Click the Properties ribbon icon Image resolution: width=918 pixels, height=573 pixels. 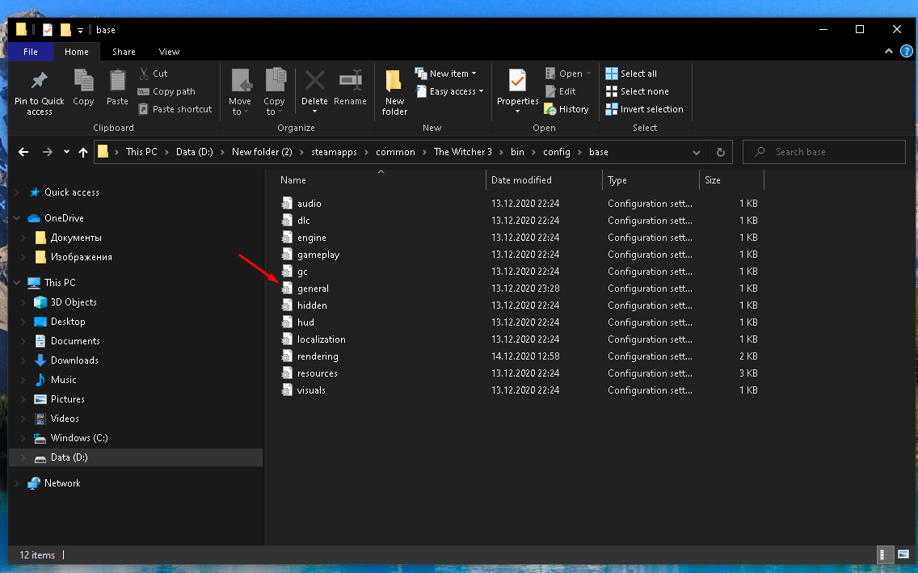coord(517,81)
